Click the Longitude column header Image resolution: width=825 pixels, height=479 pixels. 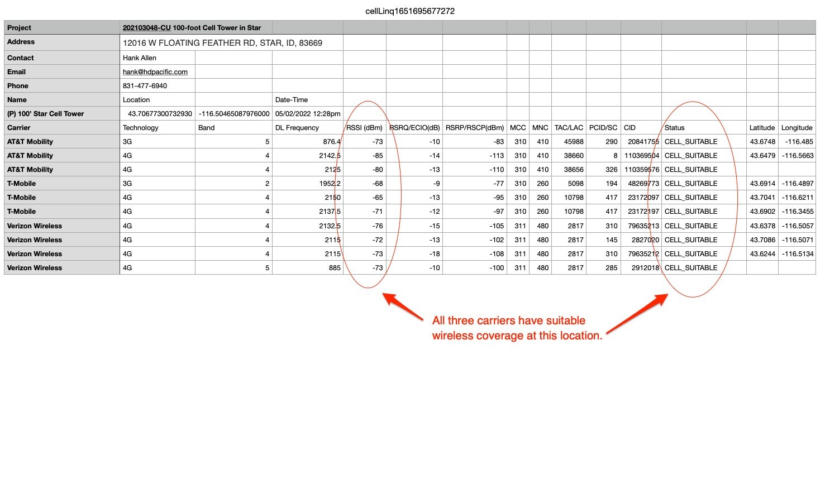tap(797, 127)
